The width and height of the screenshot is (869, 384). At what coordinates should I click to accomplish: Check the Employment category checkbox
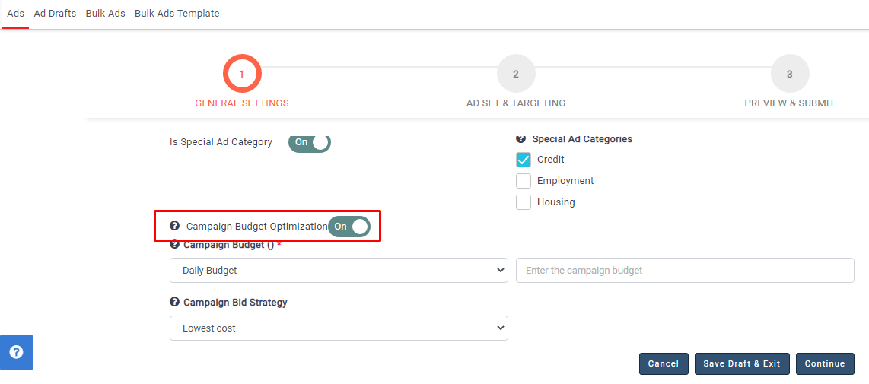[524, 181]
